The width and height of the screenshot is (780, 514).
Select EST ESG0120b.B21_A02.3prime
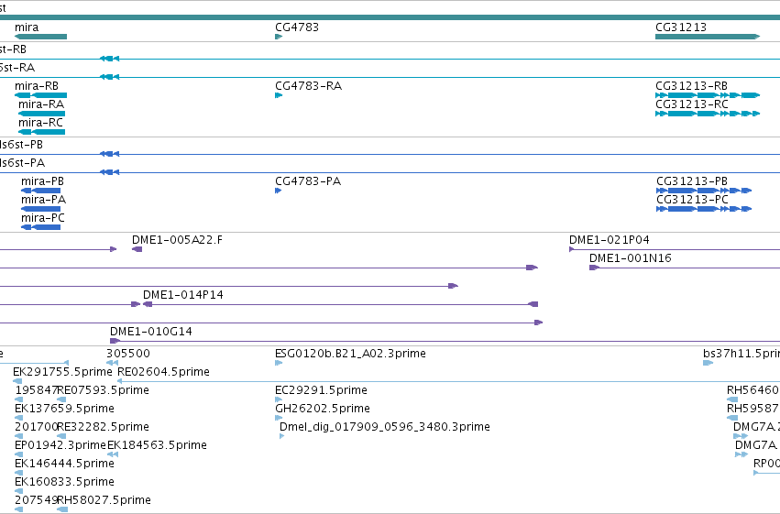279,363
